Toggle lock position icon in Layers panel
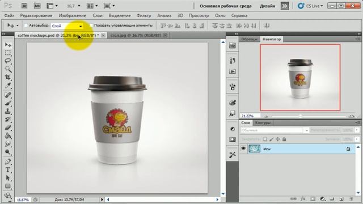Screen dimensions: 363x204 [278, 139]
